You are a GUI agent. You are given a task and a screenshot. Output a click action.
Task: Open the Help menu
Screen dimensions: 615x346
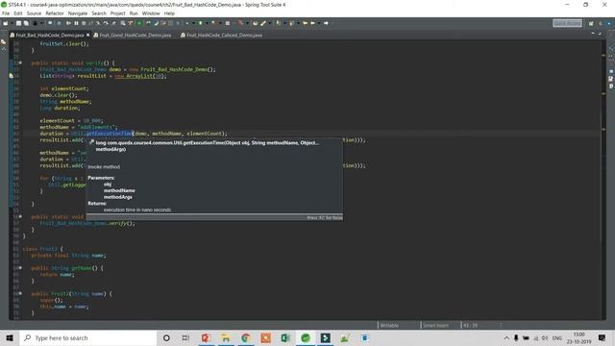(169, 13)
